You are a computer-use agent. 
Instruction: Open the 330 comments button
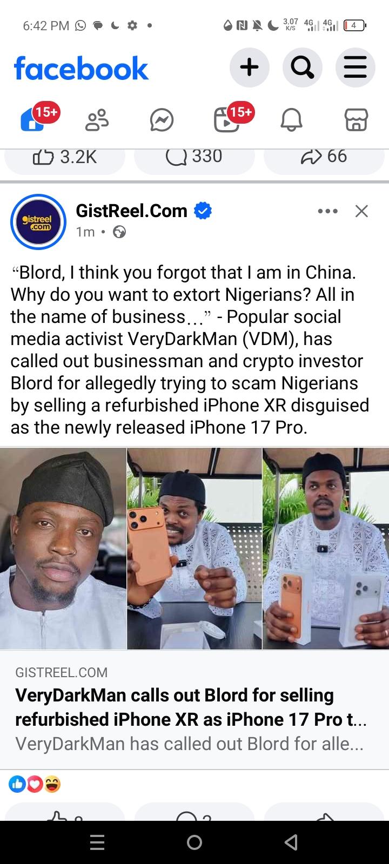click(194, 157)
